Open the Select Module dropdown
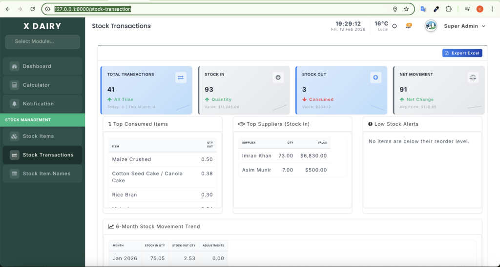500x267 pixels. [42, 41]
